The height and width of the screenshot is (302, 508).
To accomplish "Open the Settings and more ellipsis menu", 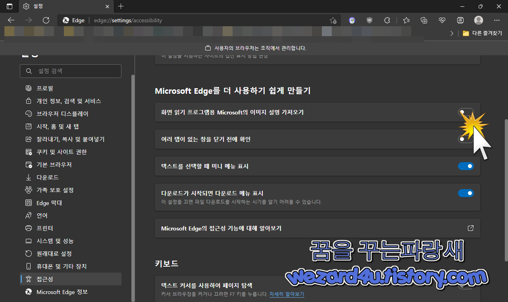I will [x=496, y=20].
